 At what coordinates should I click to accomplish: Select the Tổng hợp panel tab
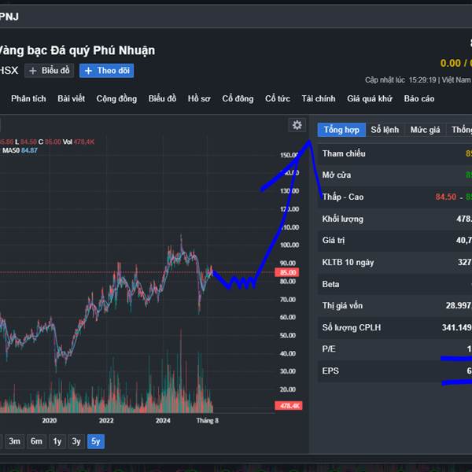pyautogui.click(x=341, y=130)
